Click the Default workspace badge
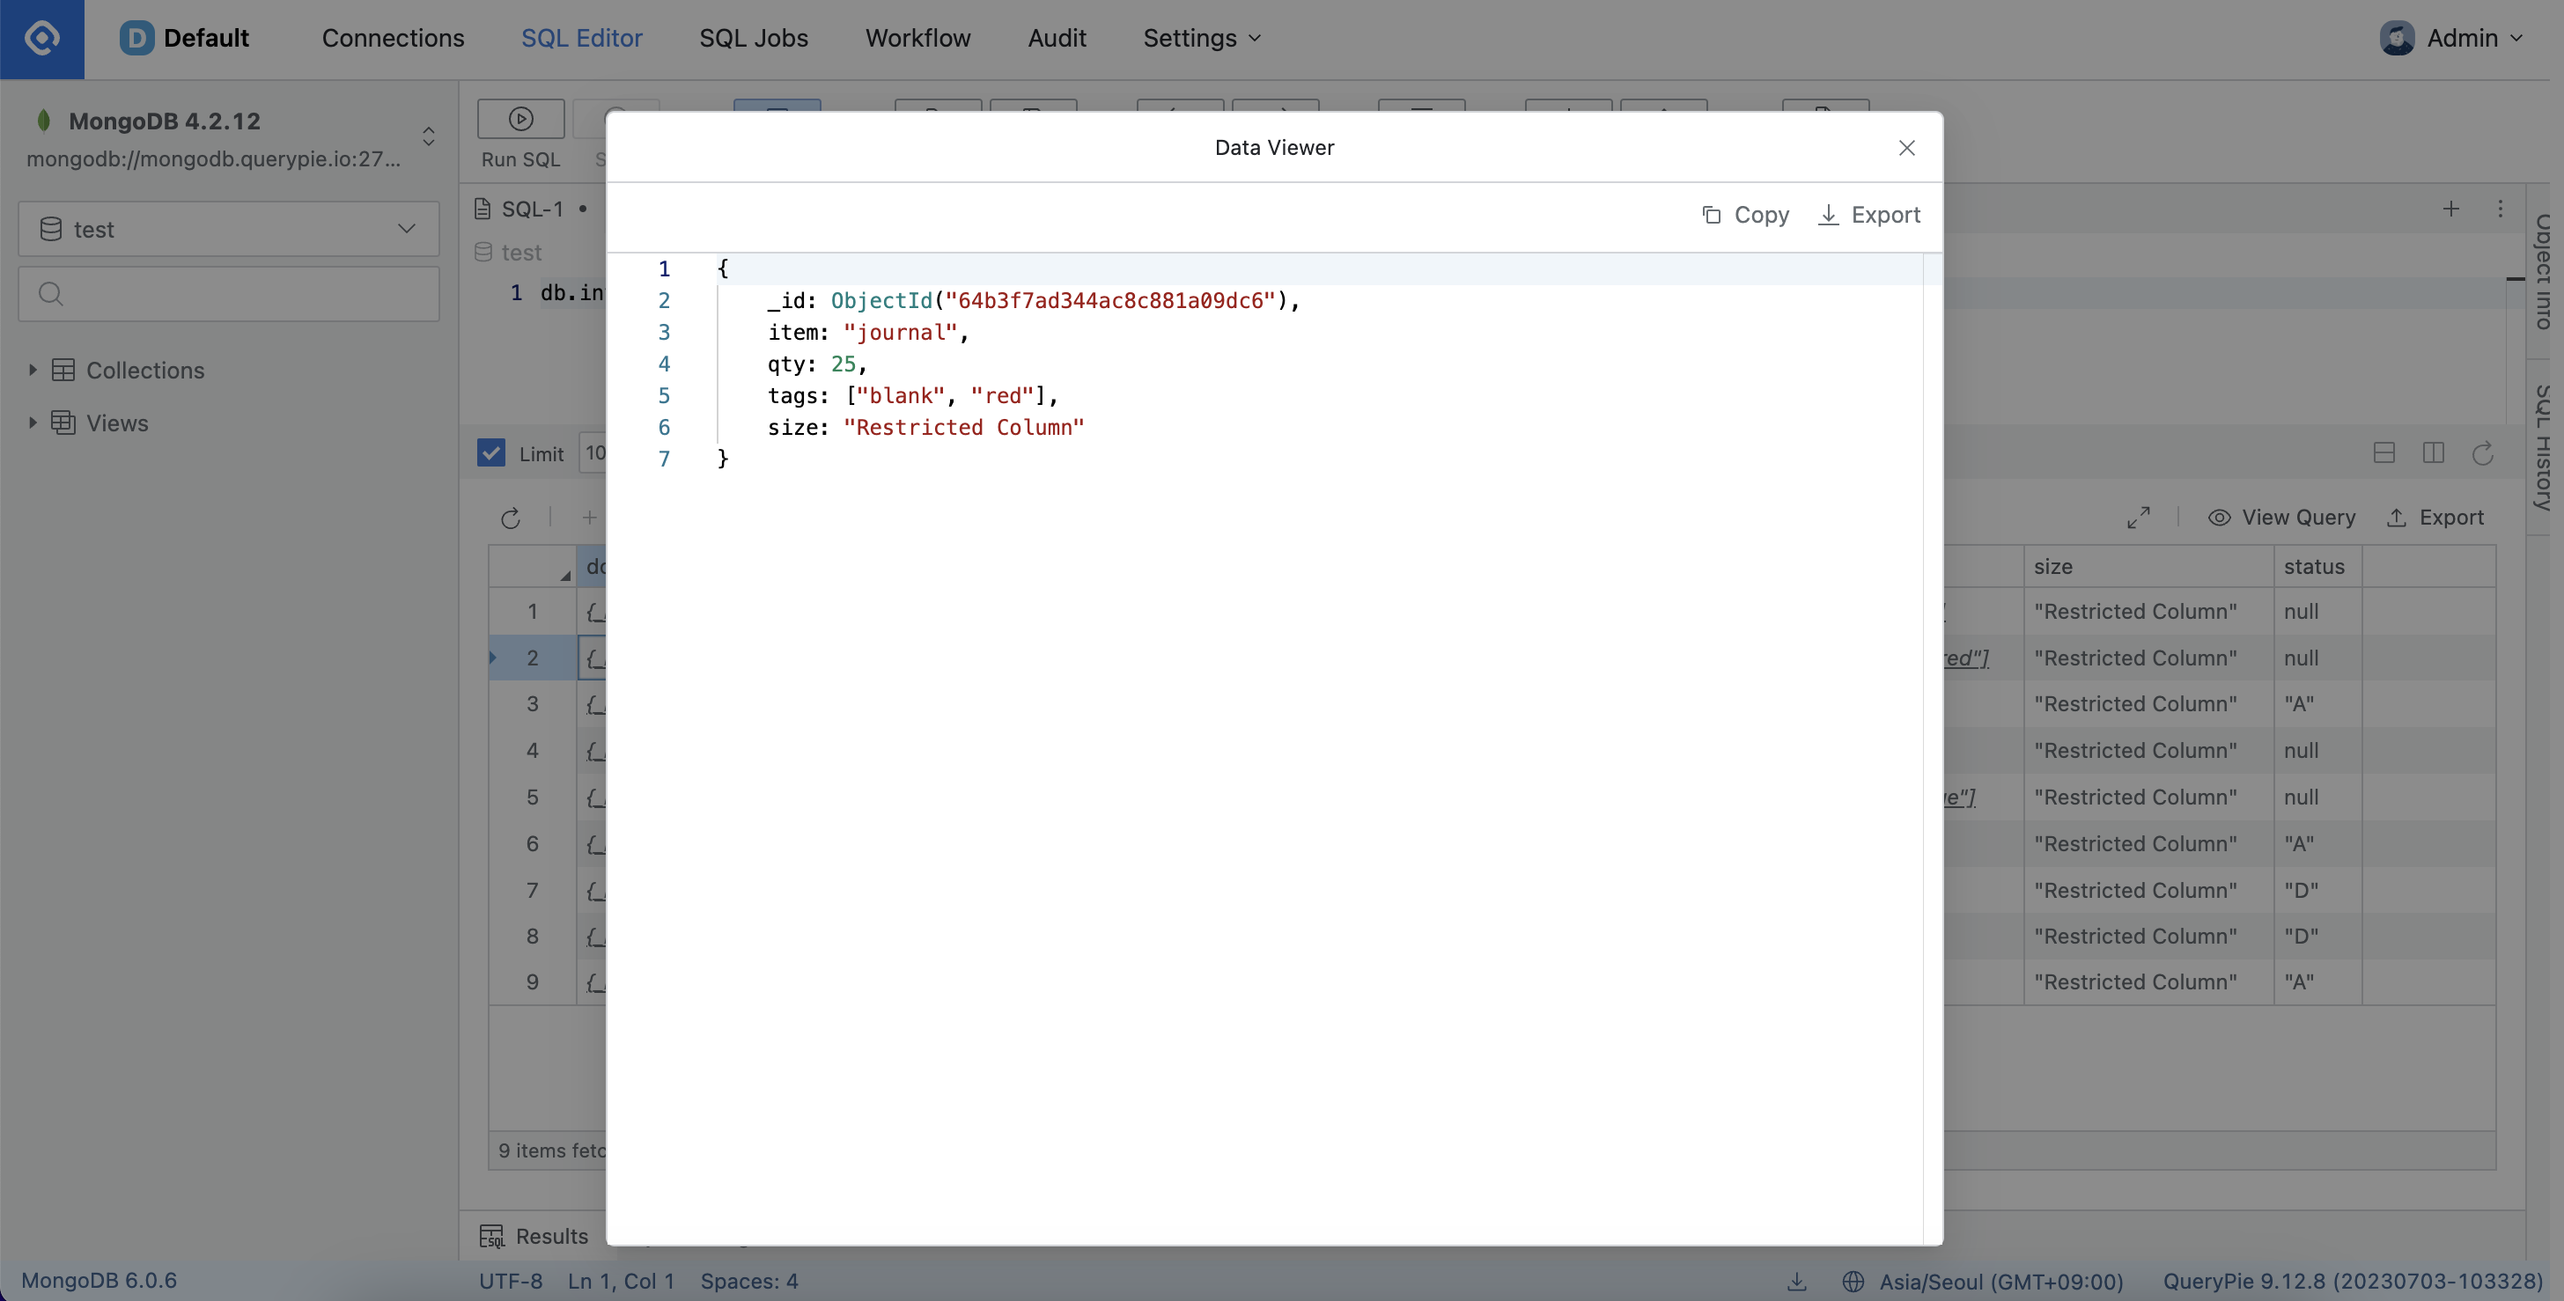Image resolution: width=2564 pixels, height=1301 pixels. tap(184, 38)
